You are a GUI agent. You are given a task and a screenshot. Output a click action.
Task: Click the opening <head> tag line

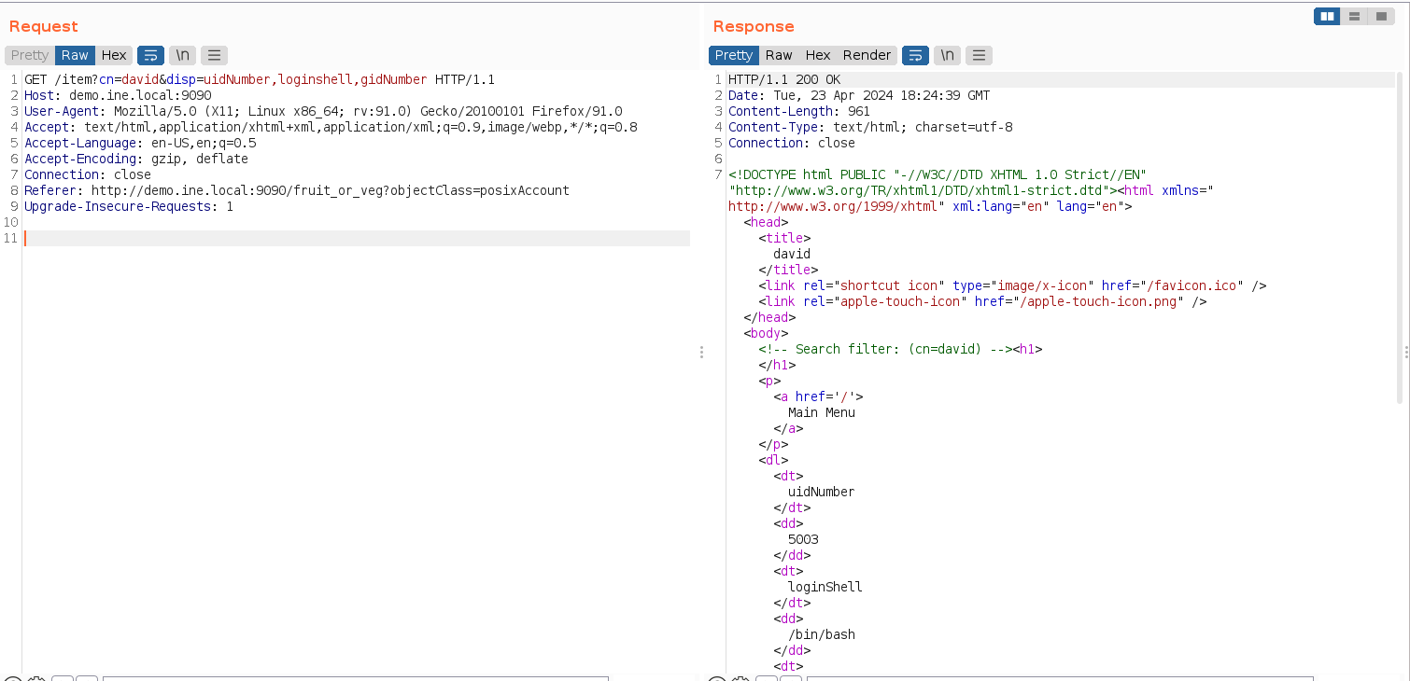click(x=766, y=222)
